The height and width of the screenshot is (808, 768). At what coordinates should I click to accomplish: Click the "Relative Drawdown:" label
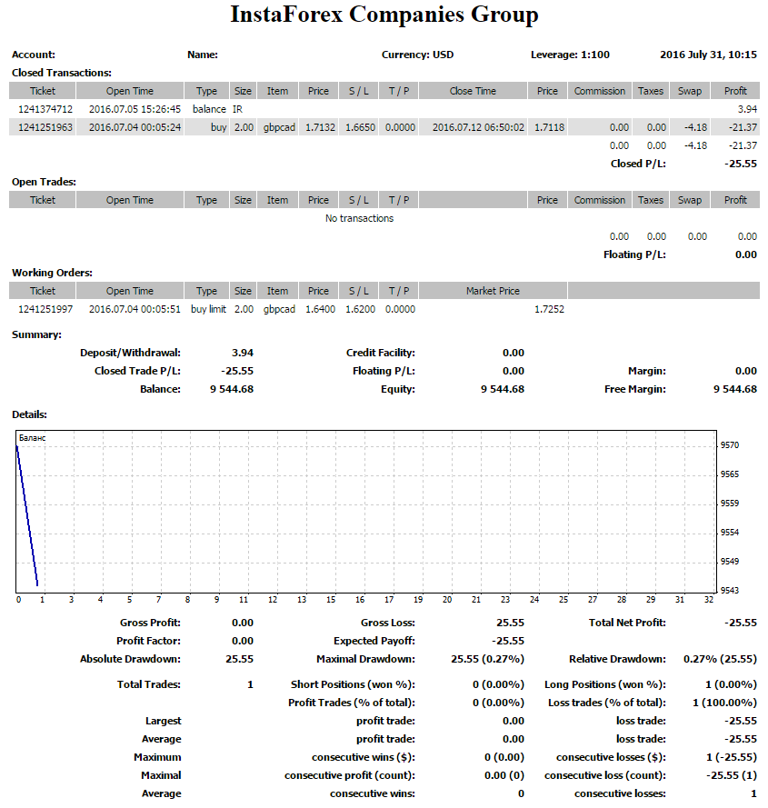pyautogui.click(x=617, y=659)
